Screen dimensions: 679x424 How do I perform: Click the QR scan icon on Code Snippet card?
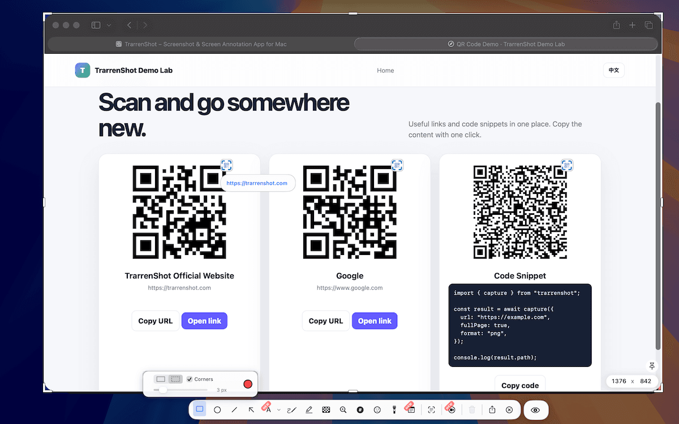point(567,165)
